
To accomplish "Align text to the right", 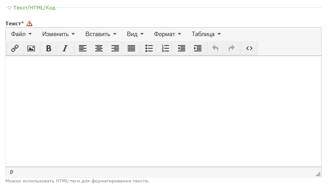I will 115,48.
